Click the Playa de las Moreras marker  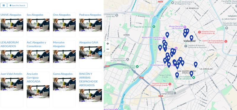(x=154, y=27)
